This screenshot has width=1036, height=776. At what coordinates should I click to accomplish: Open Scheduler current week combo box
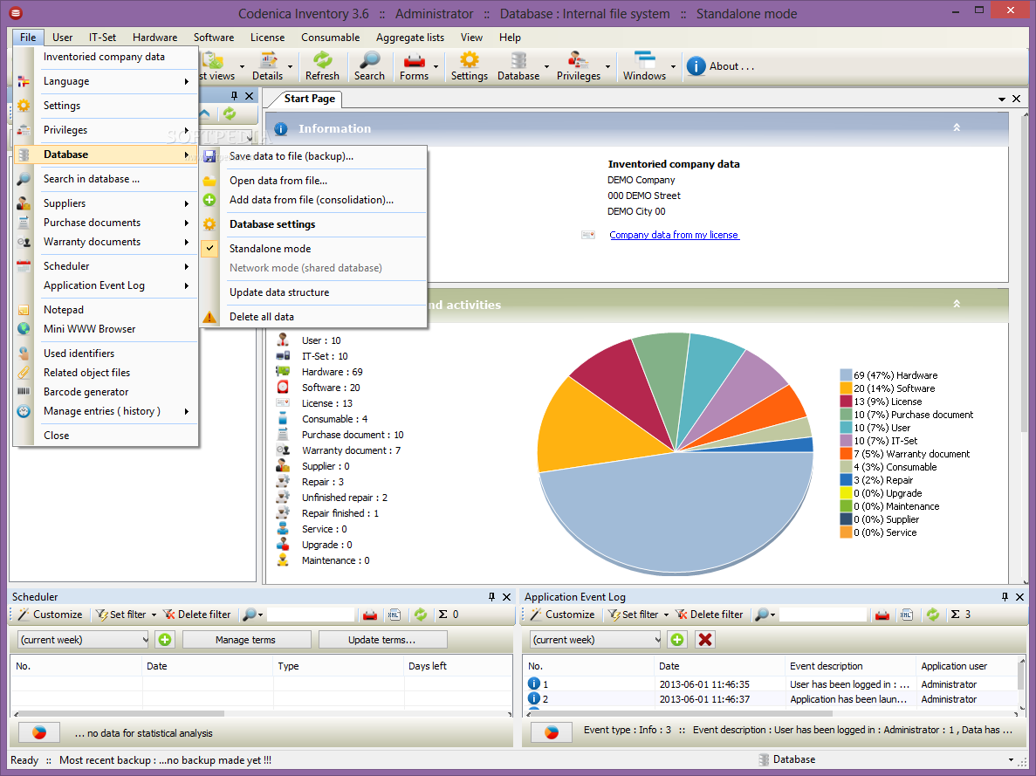coord(83,639)
